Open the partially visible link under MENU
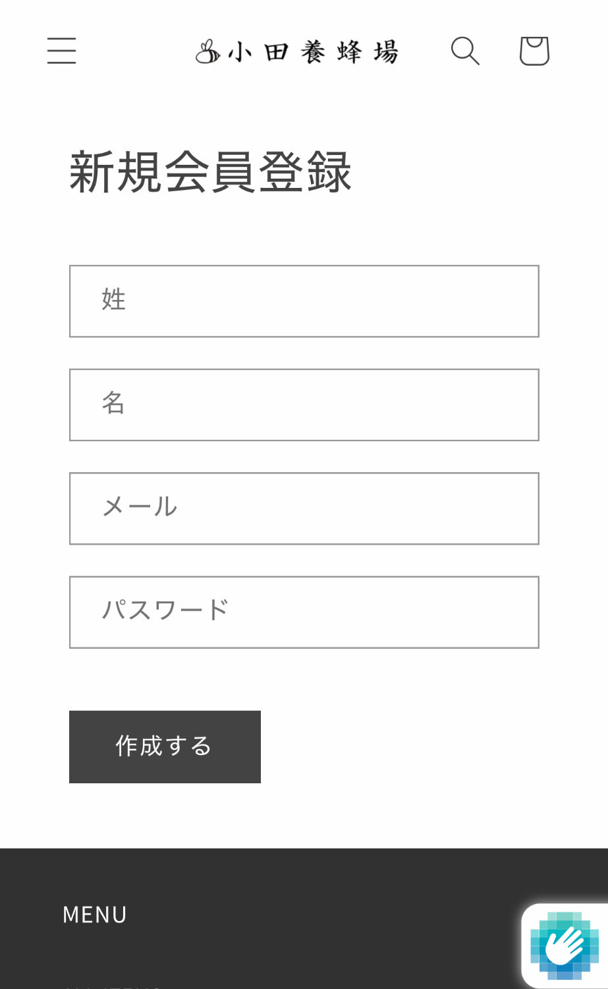Screen dimensions: 608x989 coord(112,985)
